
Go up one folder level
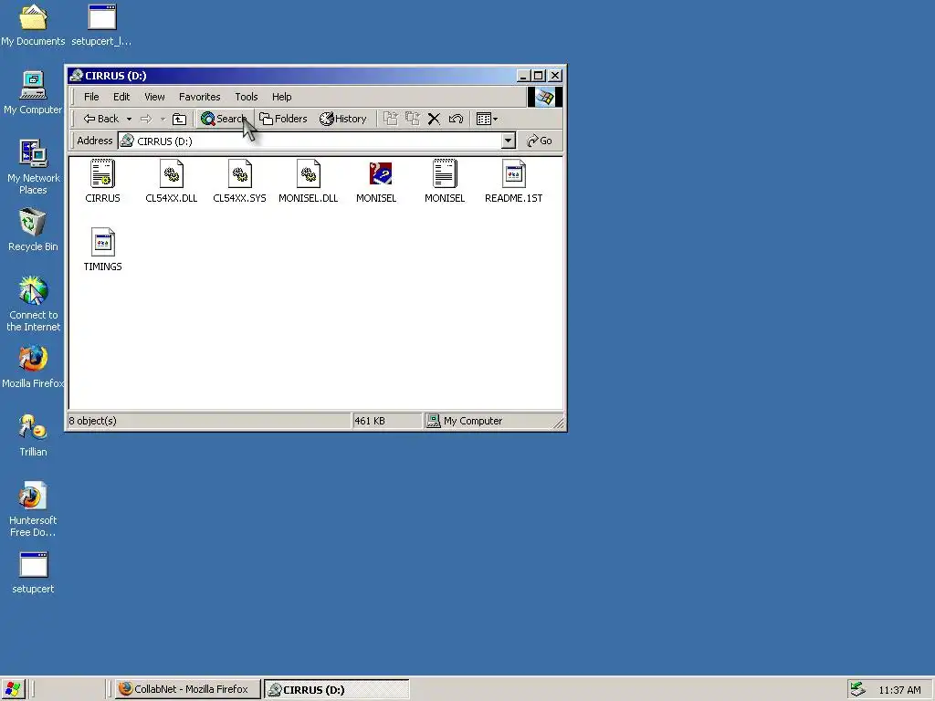click(x=180, y=119)
